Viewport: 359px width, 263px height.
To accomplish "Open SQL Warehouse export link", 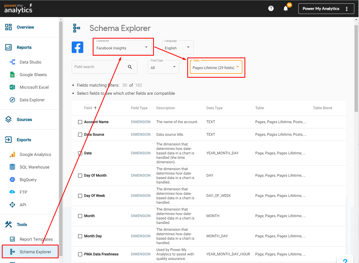I will click(x=34, y=167).
